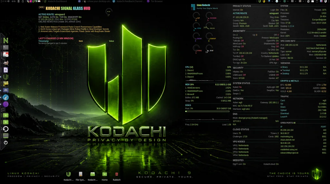Screen dimensions: 330x184
Task: Open notifications bell in top panel
Action: point(23,1)
